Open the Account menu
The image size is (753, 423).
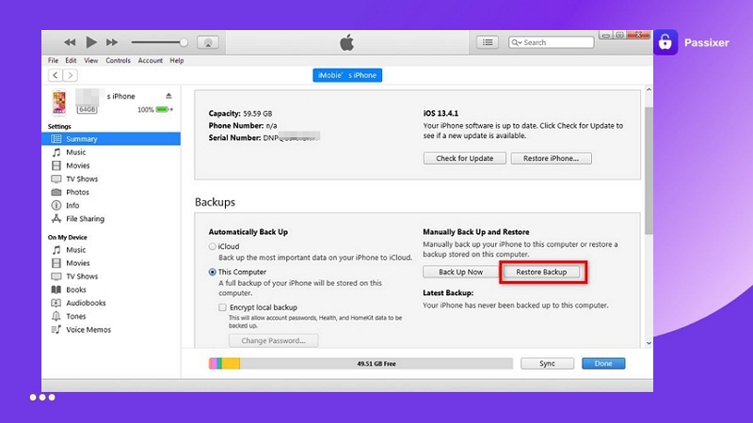tap(151, 60)
